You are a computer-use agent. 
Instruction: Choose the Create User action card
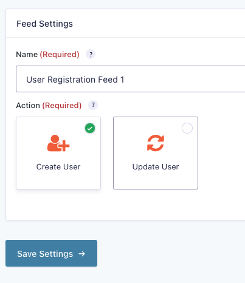point(58,153)
